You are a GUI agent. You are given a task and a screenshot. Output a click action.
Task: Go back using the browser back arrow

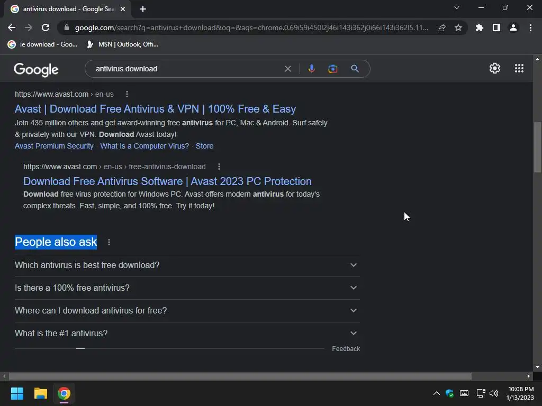12,27
